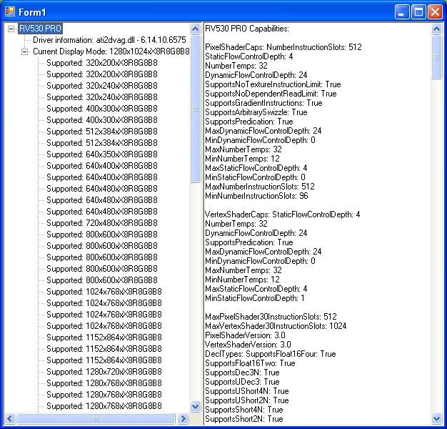Select Supported 640x350xX8R8G8B8 mode

101,154
